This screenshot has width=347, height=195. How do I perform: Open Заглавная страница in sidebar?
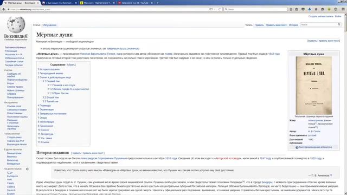15,47
